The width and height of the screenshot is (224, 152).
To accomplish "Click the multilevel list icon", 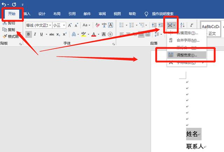I will [x=142, y=25].
